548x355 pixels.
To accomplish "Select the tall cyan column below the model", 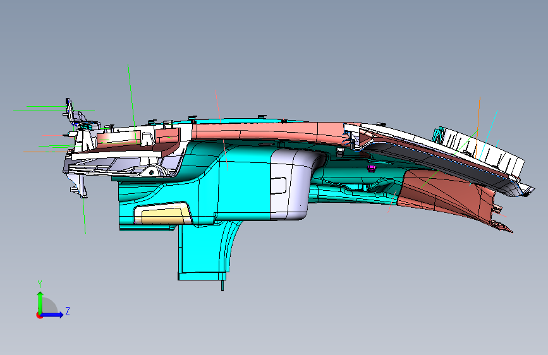I will 204,251.
